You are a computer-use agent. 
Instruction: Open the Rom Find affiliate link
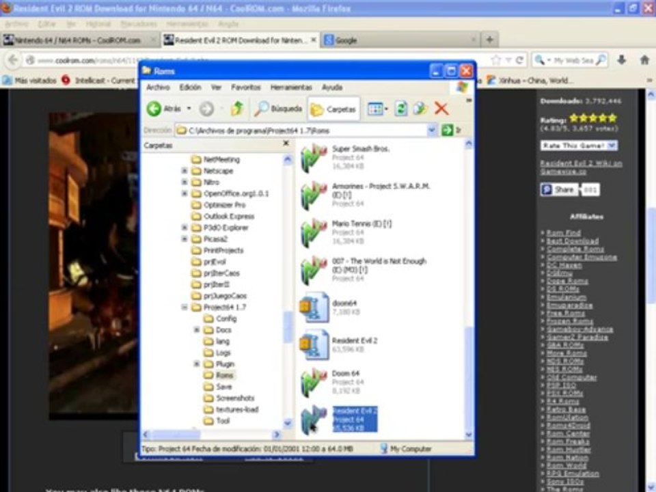tap(564, 232)
